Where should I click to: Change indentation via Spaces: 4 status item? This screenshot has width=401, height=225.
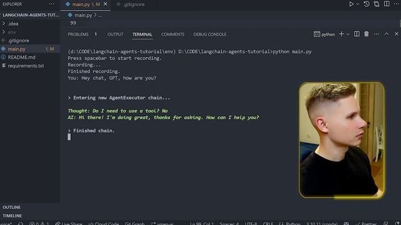[x=229, y=224]
